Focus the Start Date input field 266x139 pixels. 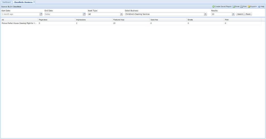coord(20,14)
